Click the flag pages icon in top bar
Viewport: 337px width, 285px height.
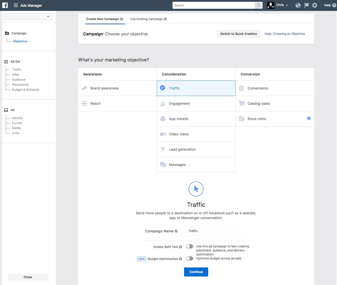pos(306,5)
